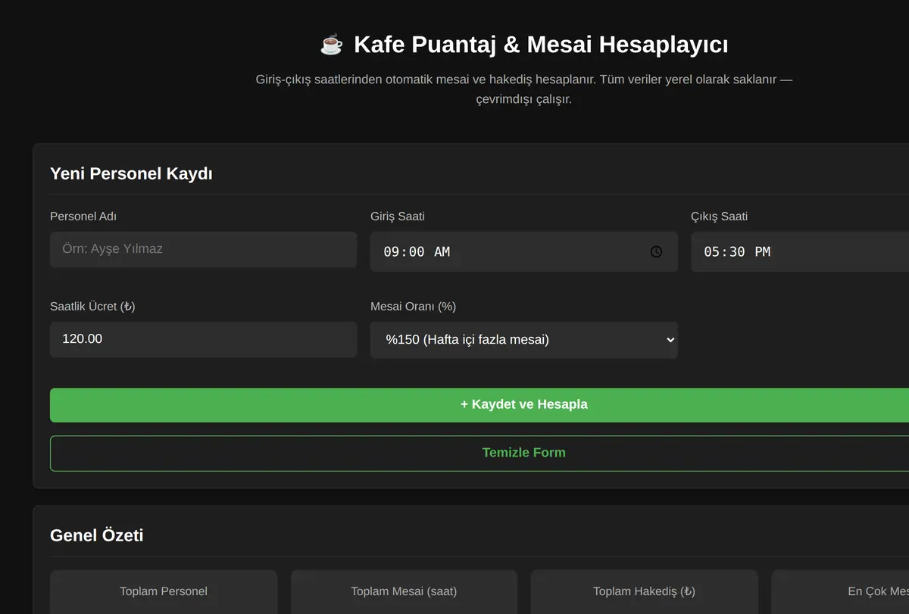Open the Mesai Oranı dropdown
Viewport: 909px width, 614px height.
tap(523, 340)
